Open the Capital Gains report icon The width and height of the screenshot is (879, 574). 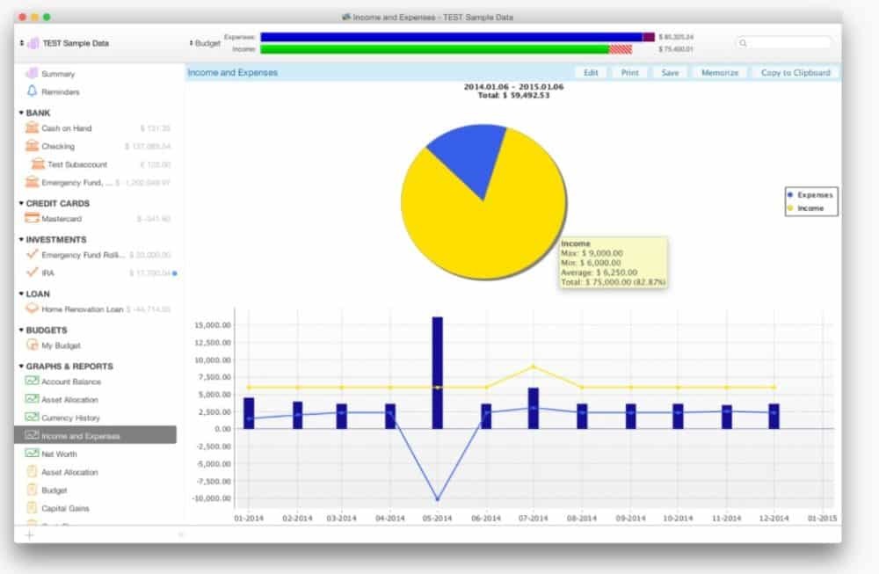click(x=33, y=508)
